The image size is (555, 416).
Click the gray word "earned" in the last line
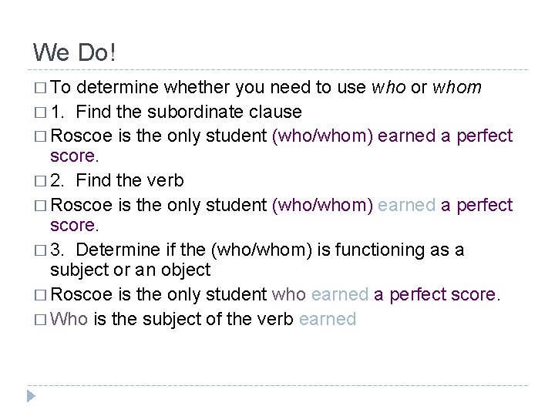328,319
